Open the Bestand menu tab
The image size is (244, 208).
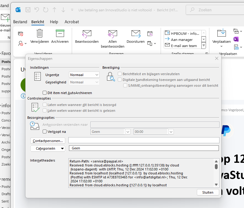20,22
